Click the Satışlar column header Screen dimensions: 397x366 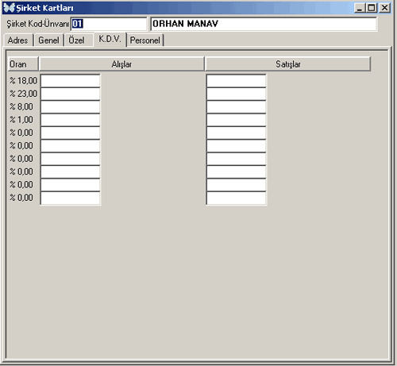[x=288, y=64]
